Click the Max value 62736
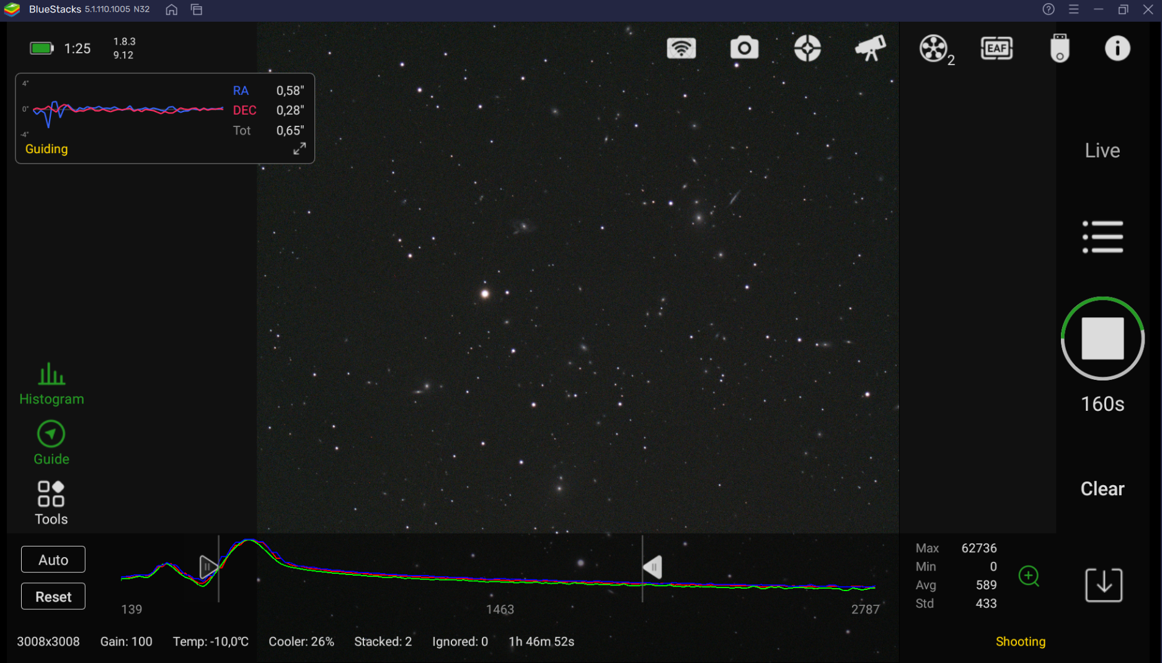 point(979,548)
